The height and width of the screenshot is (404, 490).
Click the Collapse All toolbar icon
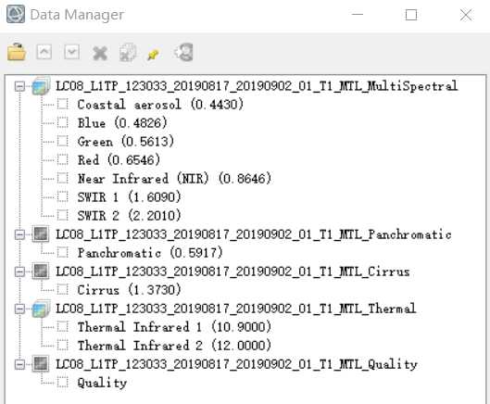(x=71, y=52)
